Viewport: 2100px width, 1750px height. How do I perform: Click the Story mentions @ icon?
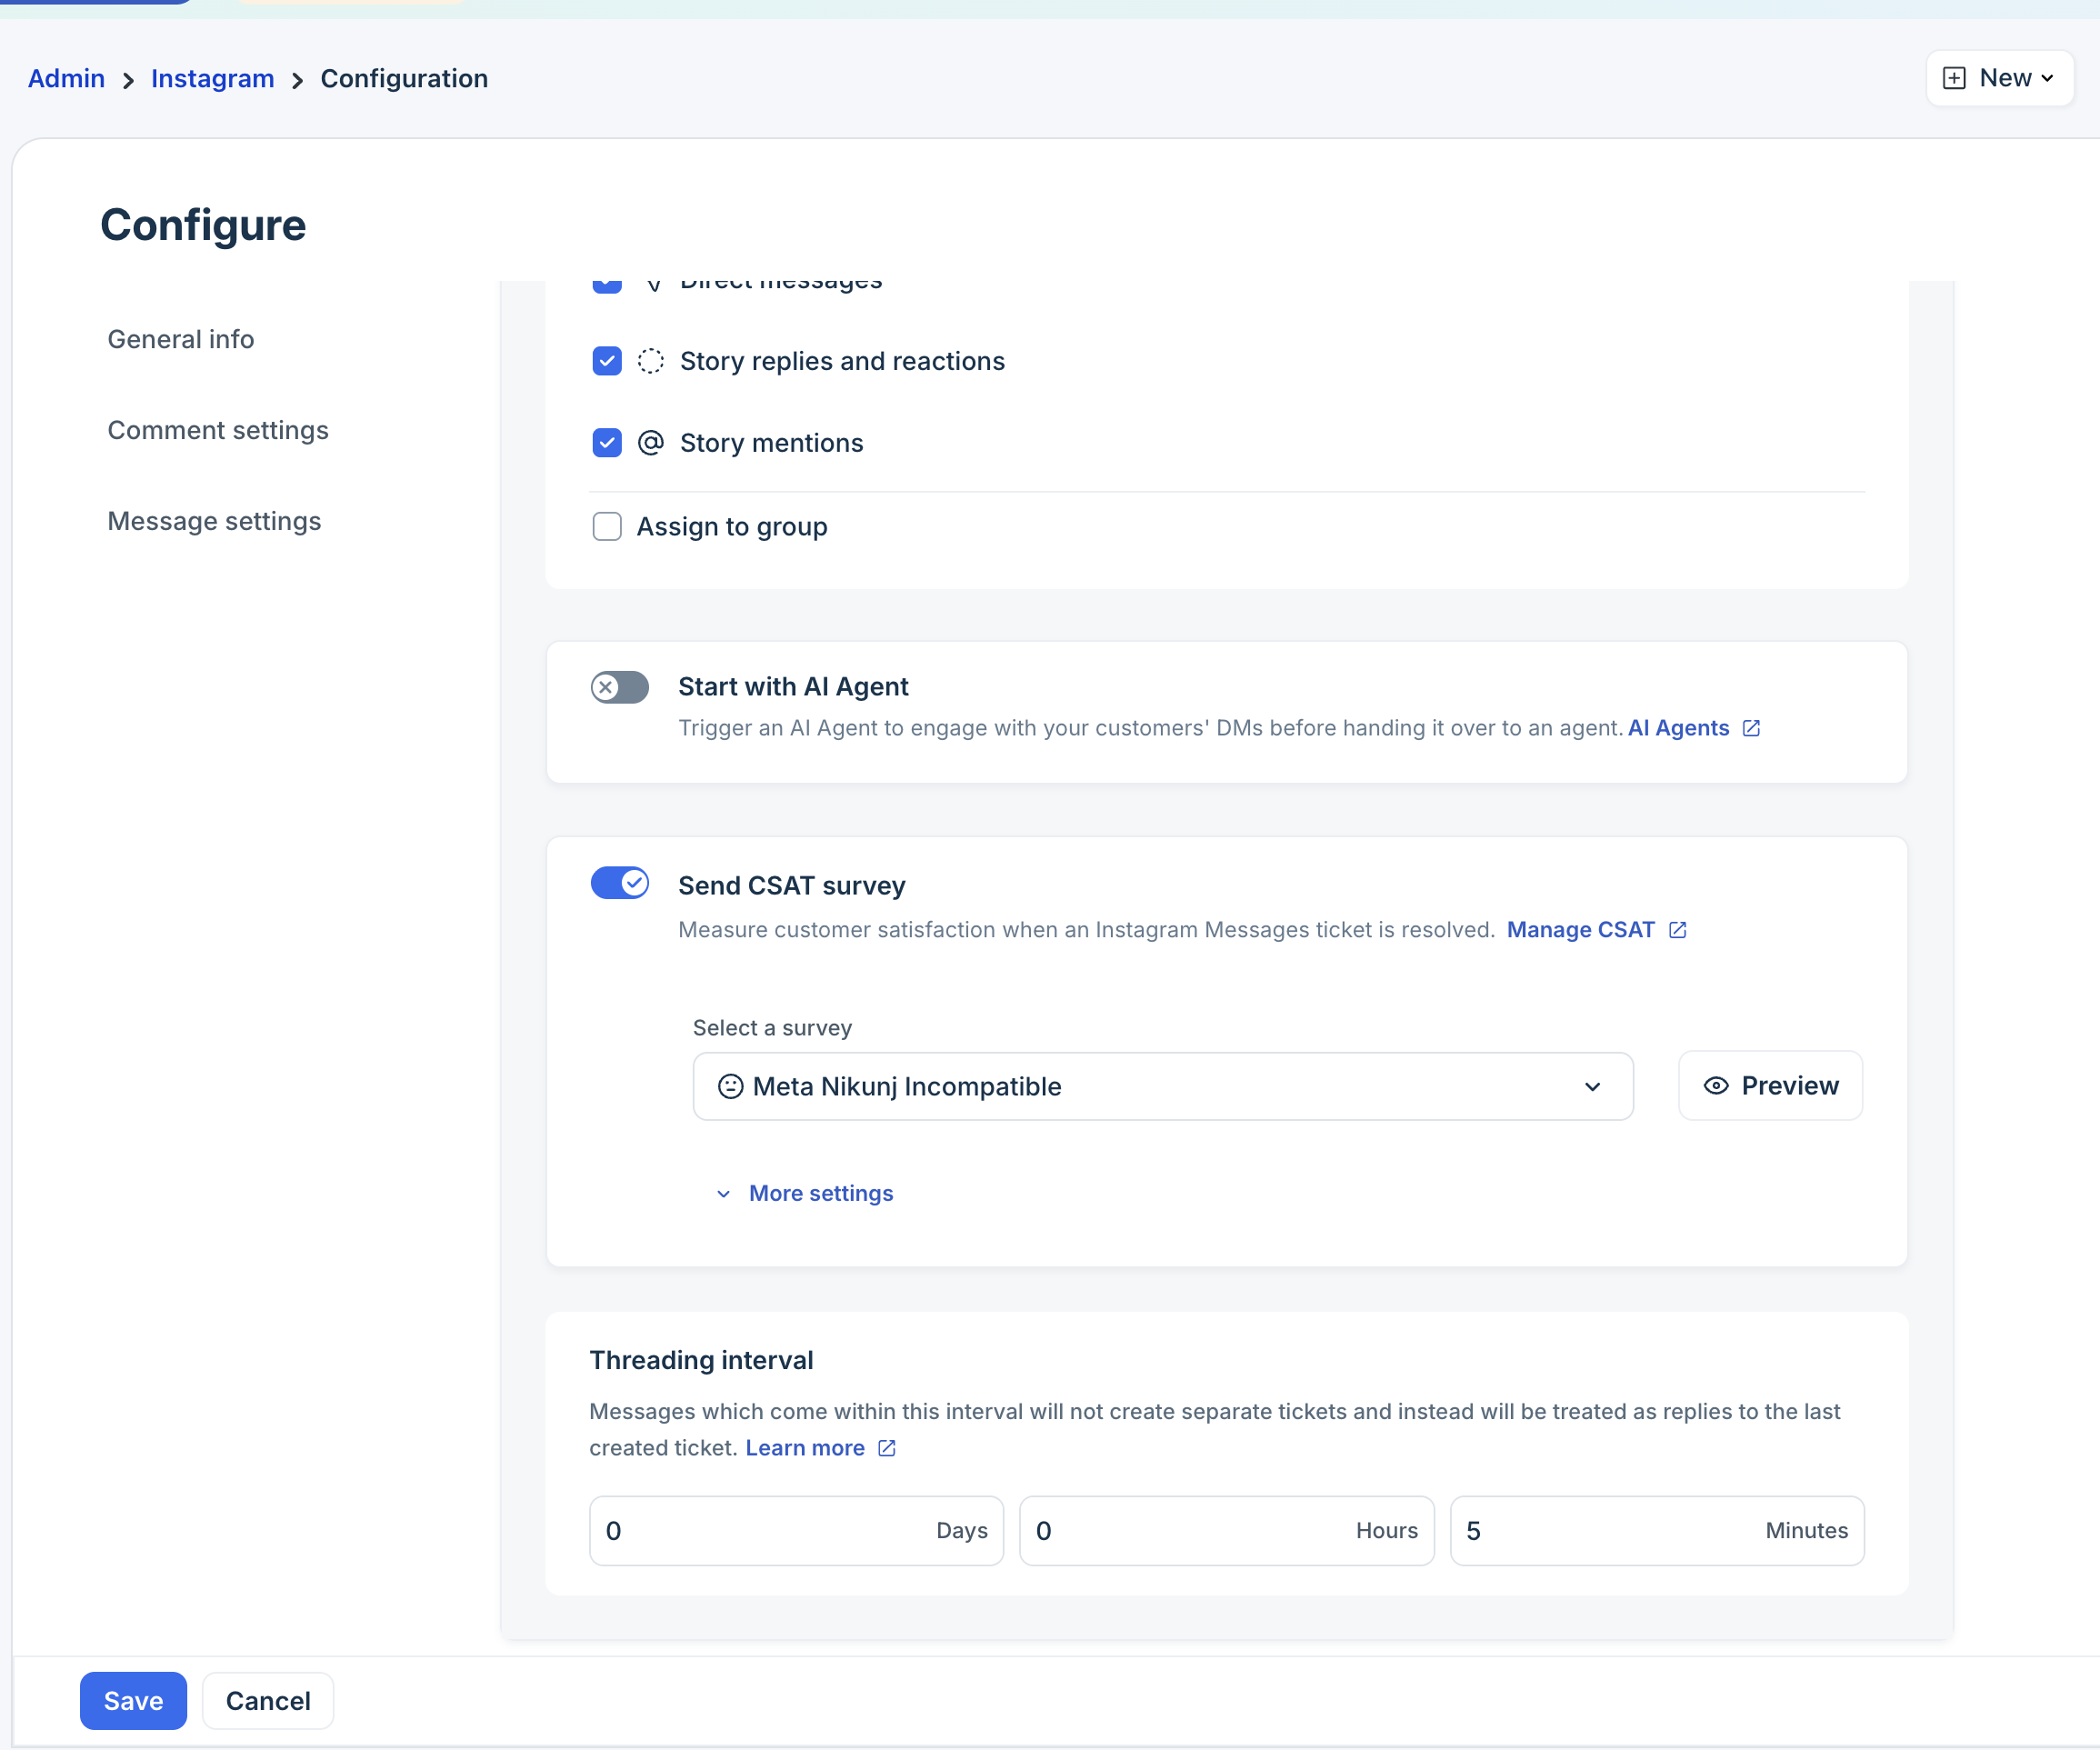tap(650, 443)
